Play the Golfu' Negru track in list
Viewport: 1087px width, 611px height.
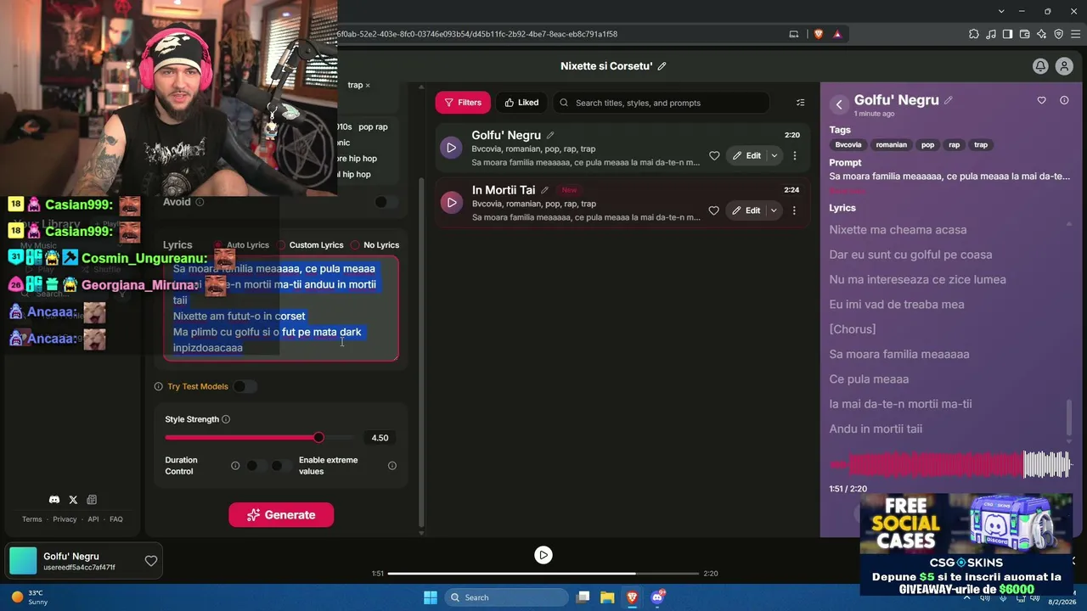(x=451, y=148)
